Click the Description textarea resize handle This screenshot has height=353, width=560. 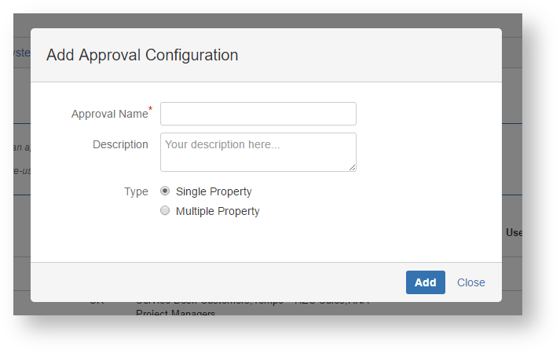pyautogui.click(x=353, y=167)
